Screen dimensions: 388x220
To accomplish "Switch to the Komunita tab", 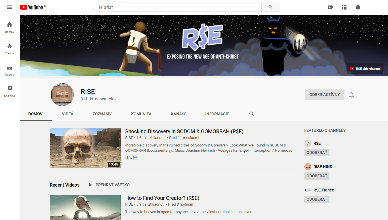I will [141, 114].
